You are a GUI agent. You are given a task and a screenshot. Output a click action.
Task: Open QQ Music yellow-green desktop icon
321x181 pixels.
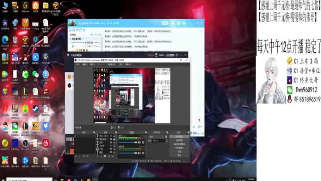[x=25, y=109]
